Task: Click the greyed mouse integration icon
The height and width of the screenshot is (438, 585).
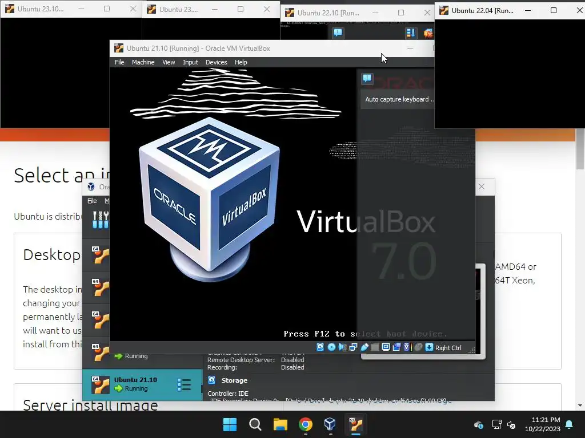Action: click(x=418, y=347)
